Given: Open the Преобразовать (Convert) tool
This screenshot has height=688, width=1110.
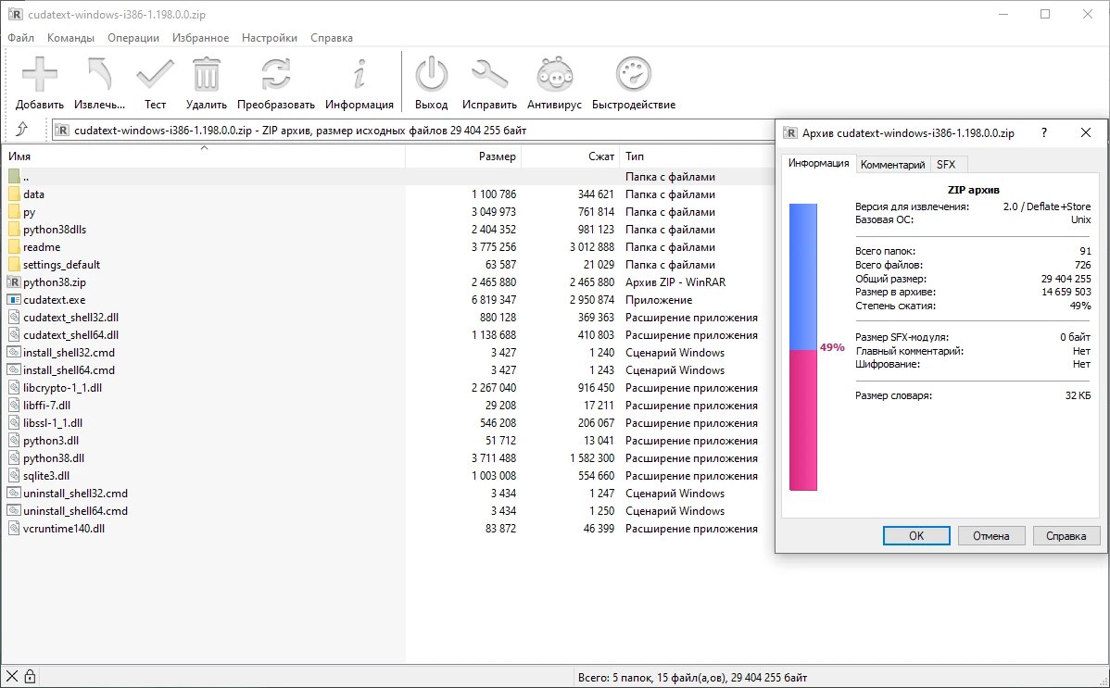Looking at the screenshot, I should coord(275,74).
